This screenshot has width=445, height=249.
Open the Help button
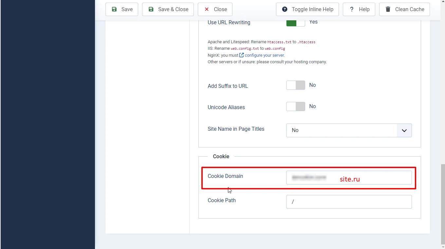359,10
